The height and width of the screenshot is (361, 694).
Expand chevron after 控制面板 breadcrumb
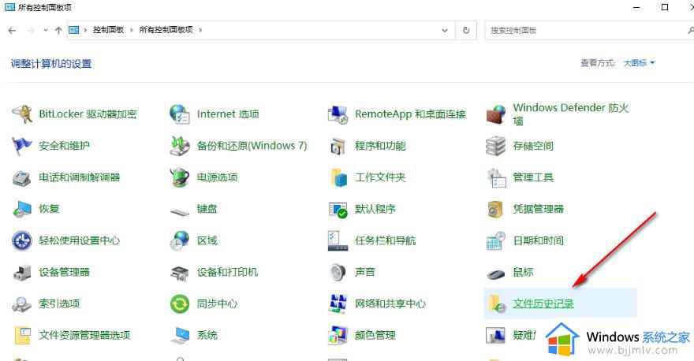132,30
